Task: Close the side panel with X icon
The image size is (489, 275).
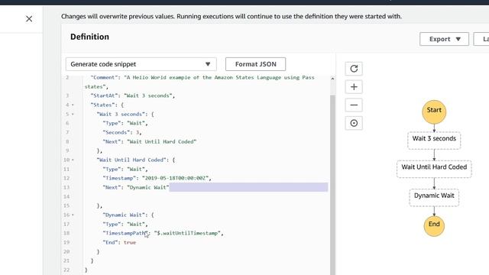Action: tap(29, 19)
